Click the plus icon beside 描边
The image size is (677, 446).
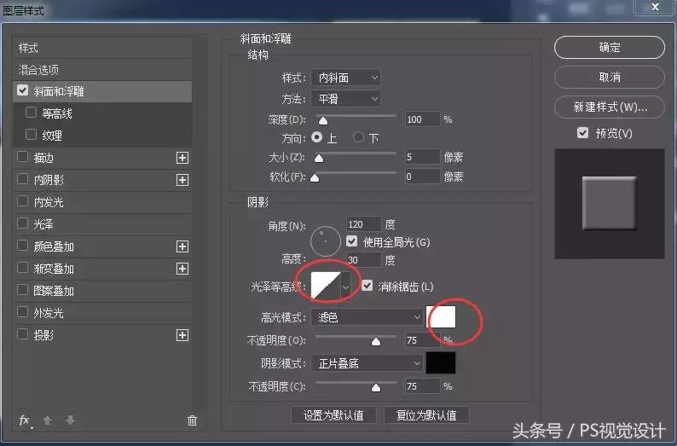[182, 158]
